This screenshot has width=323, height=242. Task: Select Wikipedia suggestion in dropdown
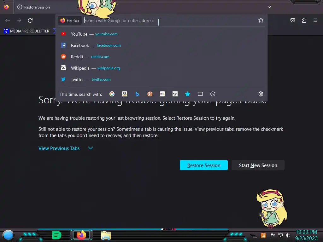click(x=161, y=68)
